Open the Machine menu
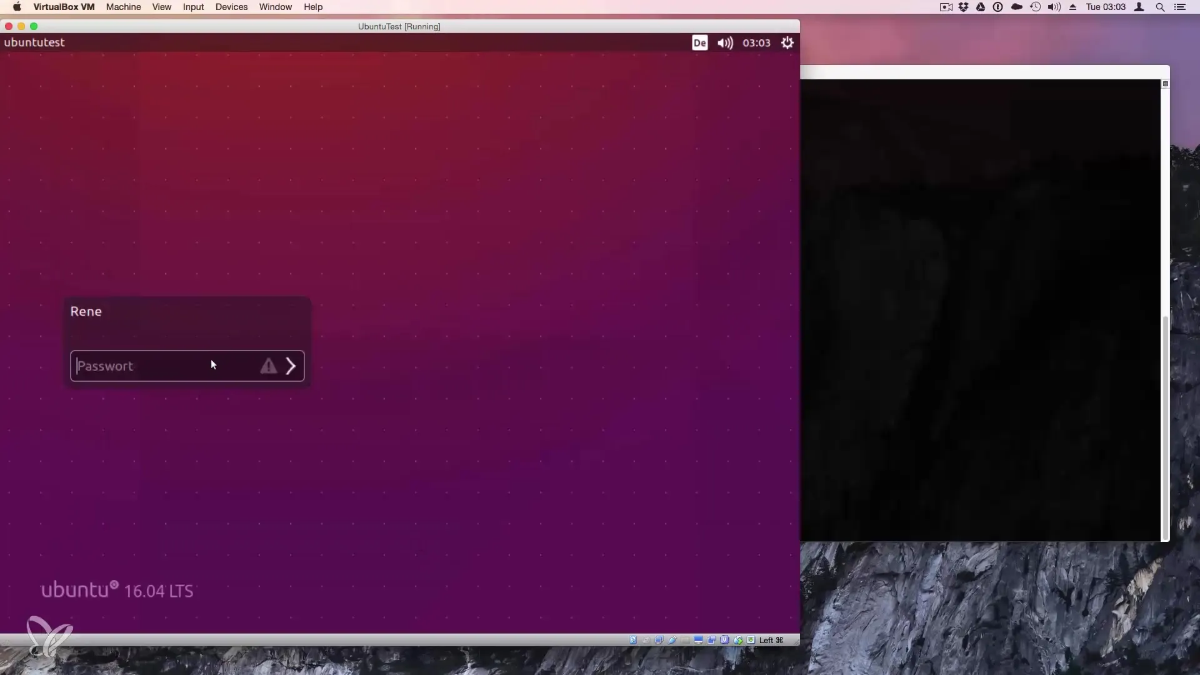The image size is (1200, 675). (x=123, y=7)
